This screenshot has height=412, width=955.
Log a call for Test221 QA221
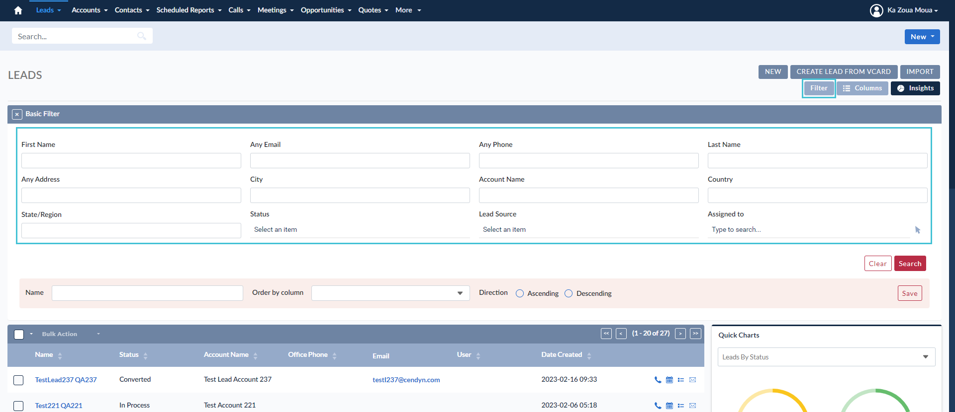(x=658, y=406)
